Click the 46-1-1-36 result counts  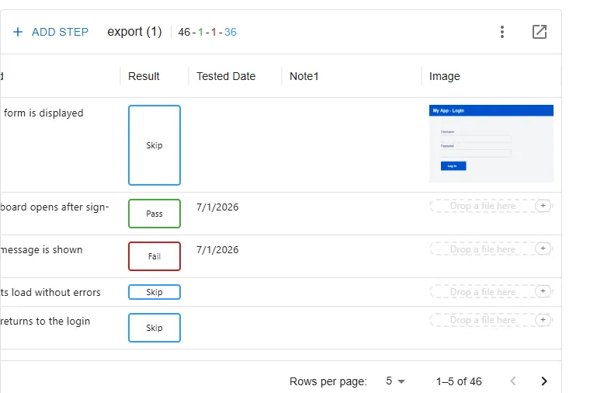(x=207, y=32)
